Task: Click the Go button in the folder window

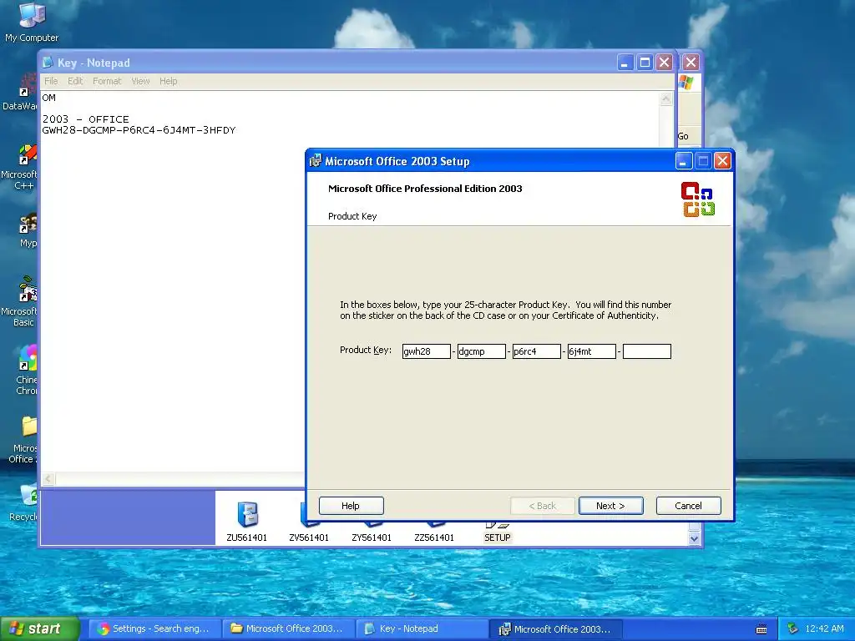Action: click(683, 136)
